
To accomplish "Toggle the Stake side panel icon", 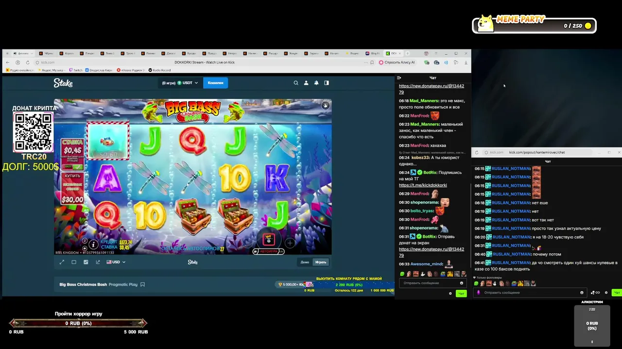I will (327, 83).
